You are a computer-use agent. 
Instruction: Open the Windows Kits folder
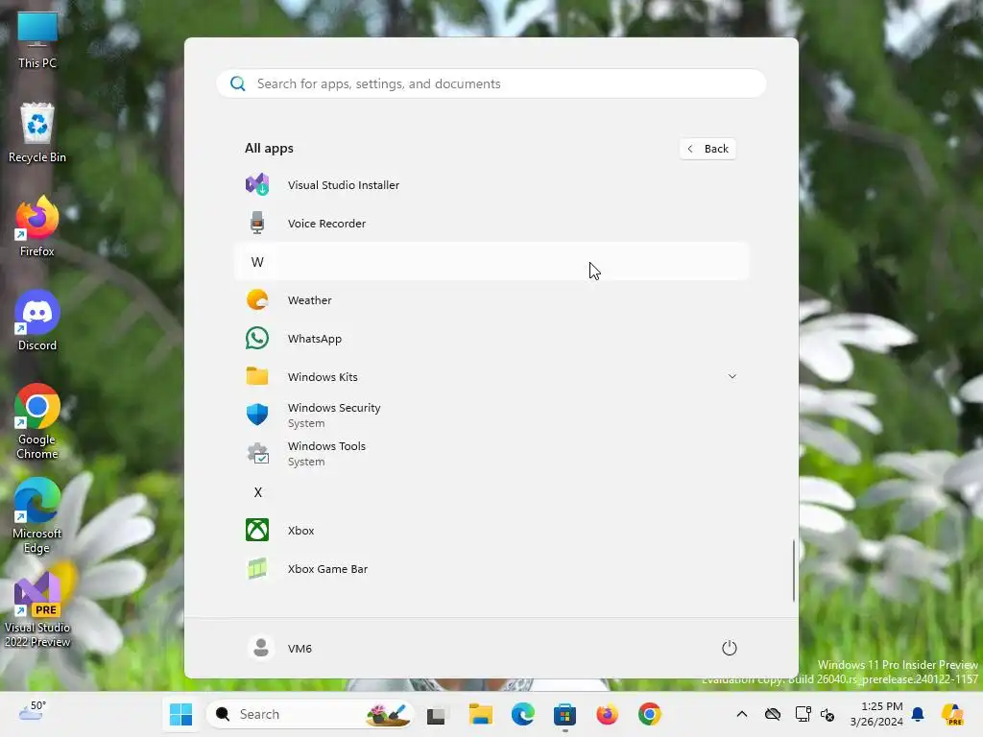[x=491, y=376]
